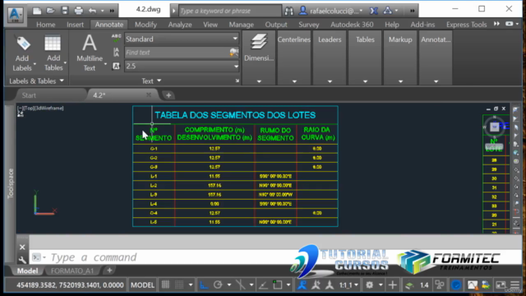Image resolution: width=526 pixels, height=296 pixels.
Task: Open the Home ribbon tab
Action: pyautogui.click(x=46, y=25)
